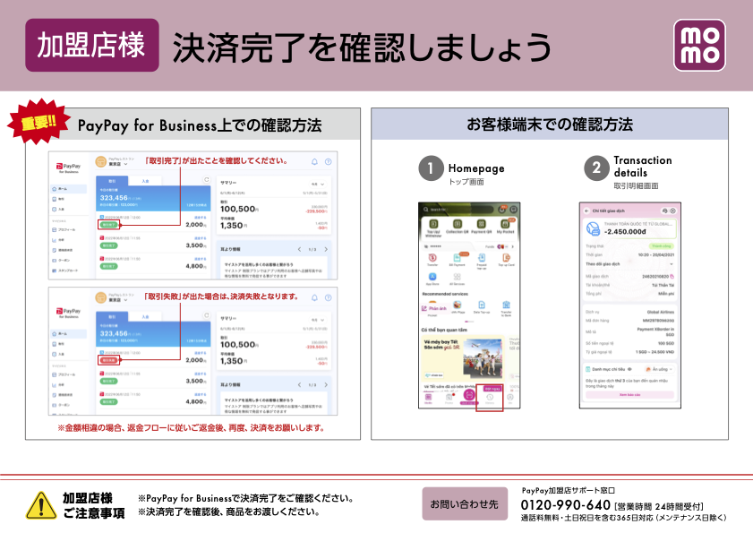Click the green 取引完了 badge on the 2,000 row
The height and width of the screenshot is (533, 753).
coord(108,225)
